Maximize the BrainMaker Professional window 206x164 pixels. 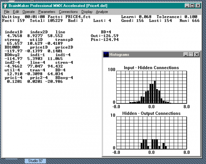click(x=192, y=6)
